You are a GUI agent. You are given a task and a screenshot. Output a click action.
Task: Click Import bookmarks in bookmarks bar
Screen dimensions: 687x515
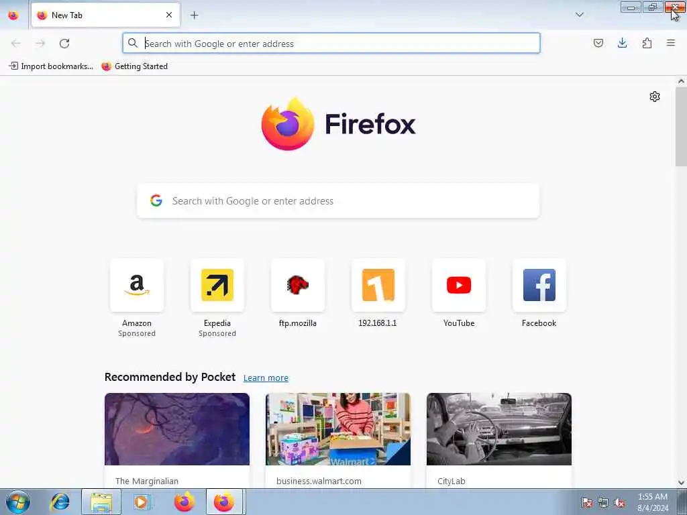tap(51, 66)
